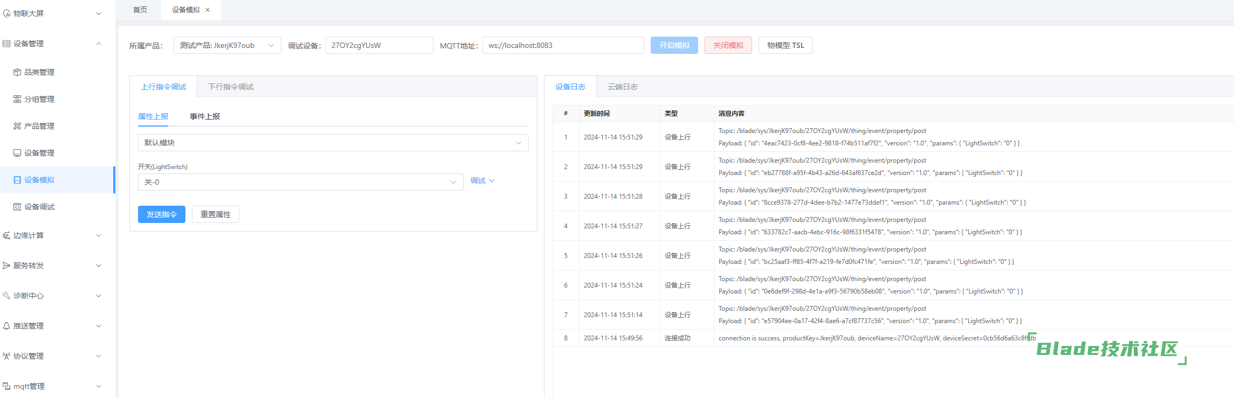Image resolution: width=1234 pixels, height=398 pixels.
Task: Click timestamp 2024-11-14 15:51:27 in row 4
Action: (x=613, y=226)
